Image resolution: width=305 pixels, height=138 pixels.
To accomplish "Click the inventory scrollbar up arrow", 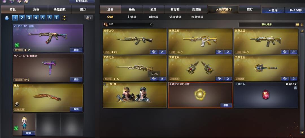I will click(x=302, y=31).
